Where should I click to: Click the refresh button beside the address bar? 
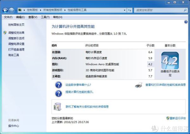click(130, 10)
